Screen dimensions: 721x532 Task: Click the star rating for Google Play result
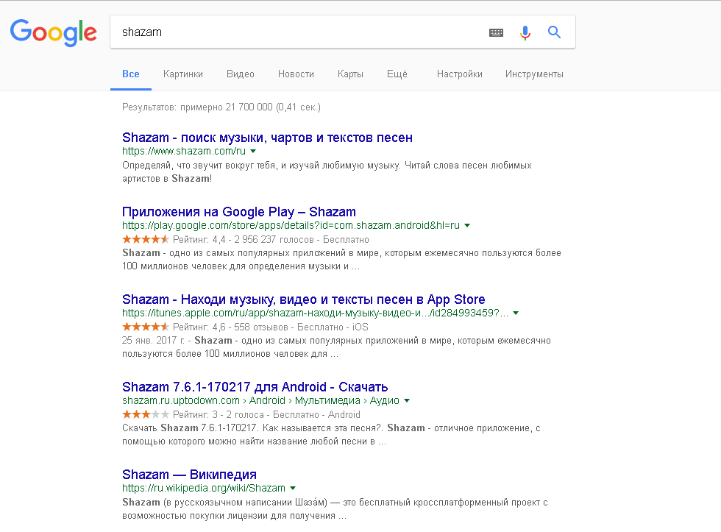pyautogui.click(x=146, y=239)
